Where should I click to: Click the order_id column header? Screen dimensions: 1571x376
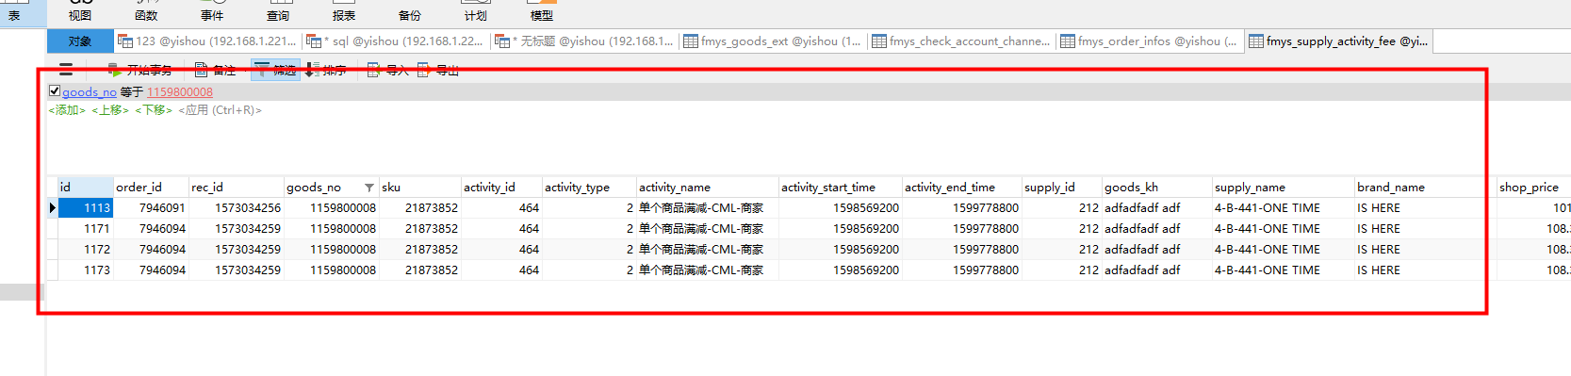click(x=151, y=187)
